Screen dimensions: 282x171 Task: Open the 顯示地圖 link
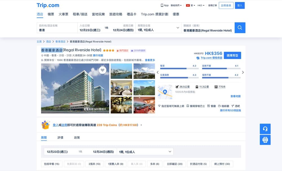(98, 55)
